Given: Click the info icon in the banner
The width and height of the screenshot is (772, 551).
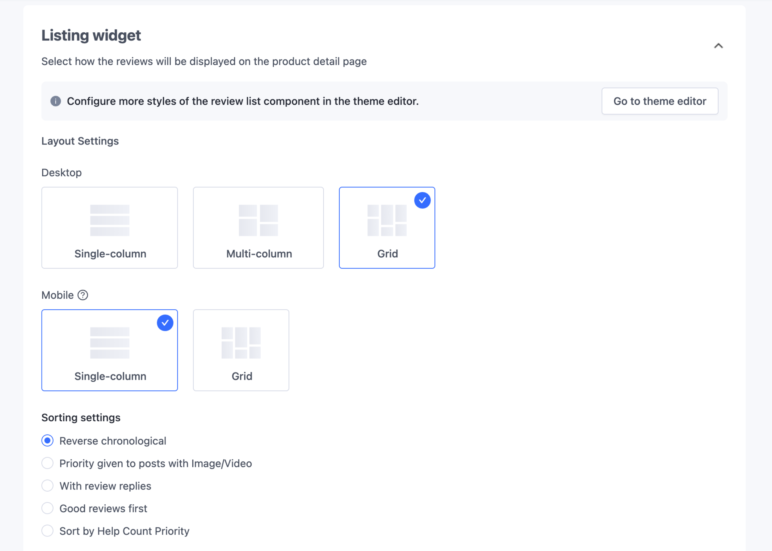Looking at the screenshot, I should coord(56,101).
